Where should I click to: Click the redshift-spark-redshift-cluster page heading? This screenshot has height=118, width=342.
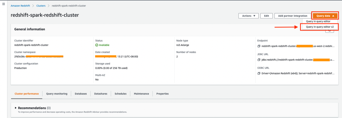point(45,15)
